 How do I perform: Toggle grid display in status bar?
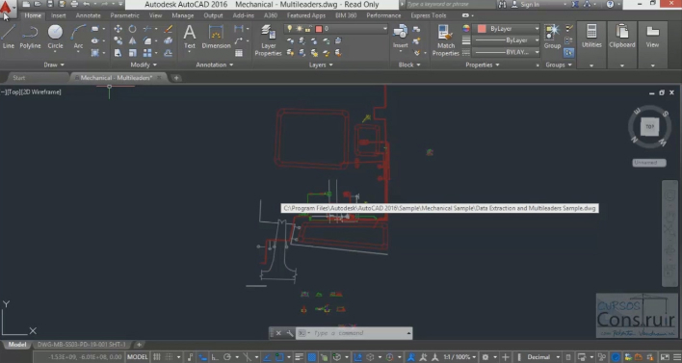click(157, 357)
